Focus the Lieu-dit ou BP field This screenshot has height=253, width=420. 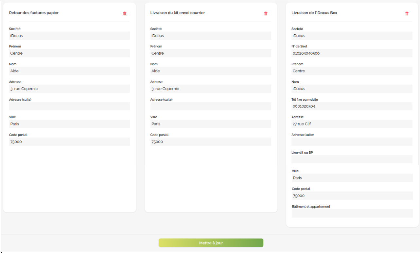tap(352, 159)
